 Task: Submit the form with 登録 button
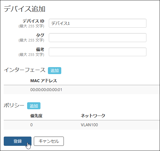click(x=18, y=141)
